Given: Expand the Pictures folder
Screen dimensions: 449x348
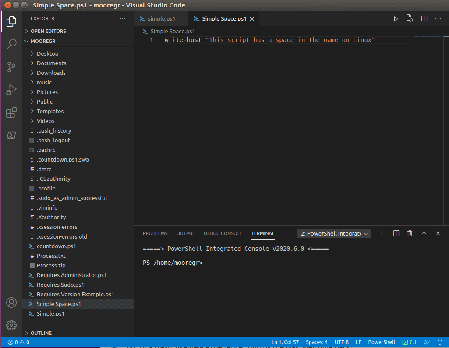Looking at the screenshot, I should [78, 92].
